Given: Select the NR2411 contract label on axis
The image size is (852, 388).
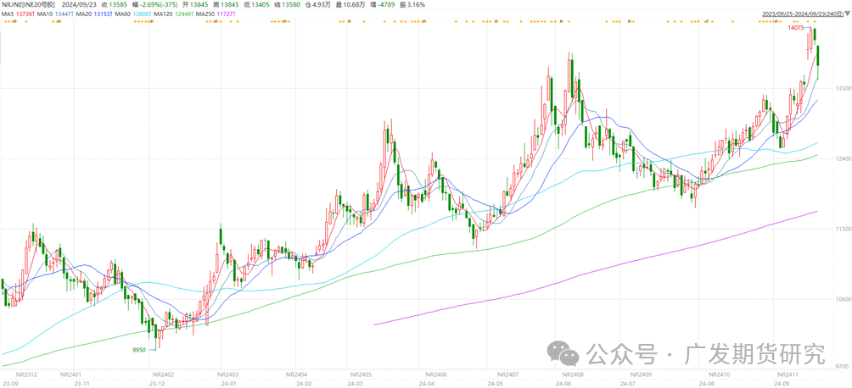Looking at the screenshot, I should [x=790, y=374].
